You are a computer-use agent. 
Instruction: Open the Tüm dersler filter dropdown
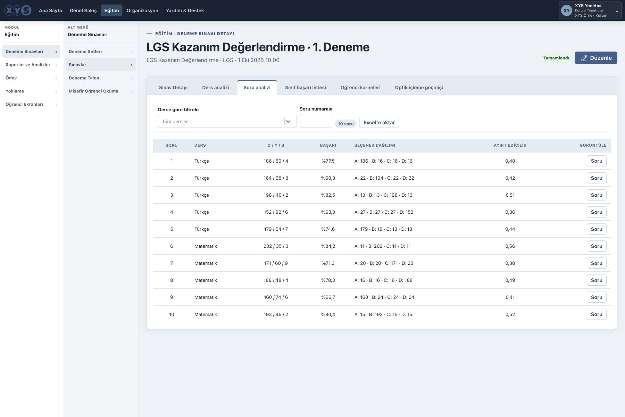227,121
